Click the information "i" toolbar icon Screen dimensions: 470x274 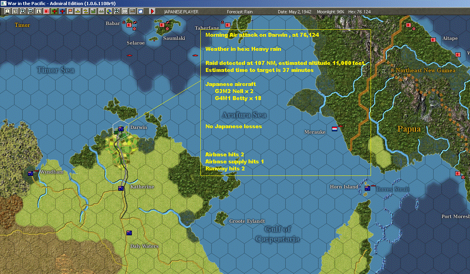coord(38,11)
